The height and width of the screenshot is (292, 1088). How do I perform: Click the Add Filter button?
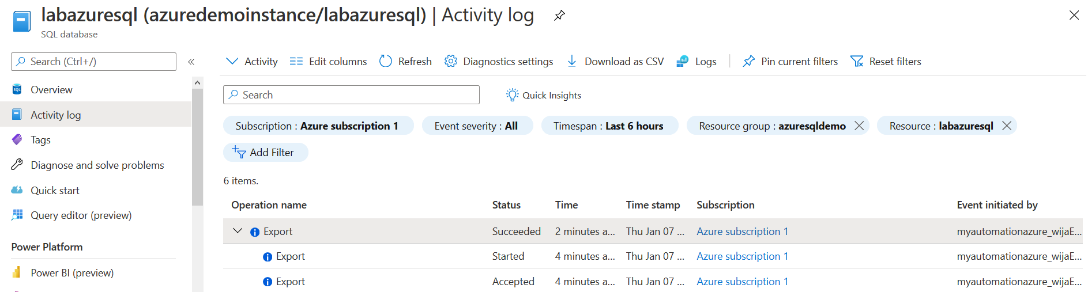point(265,153)
